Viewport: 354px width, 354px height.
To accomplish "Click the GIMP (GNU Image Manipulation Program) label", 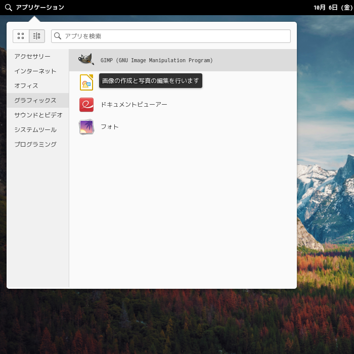I will [x=157, y=60].
